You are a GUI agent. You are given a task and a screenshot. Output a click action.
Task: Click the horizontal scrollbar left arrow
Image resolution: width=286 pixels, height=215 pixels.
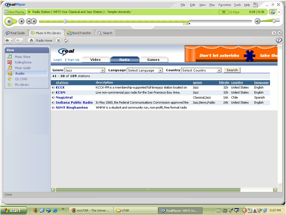(53, 190)
